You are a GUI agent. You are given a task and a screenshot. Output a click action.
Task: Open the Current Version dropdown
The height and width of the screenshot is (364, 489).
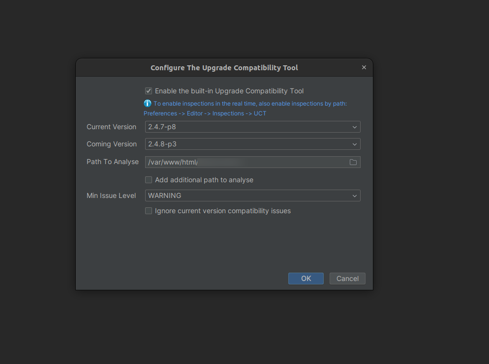[x=252, y=127]
